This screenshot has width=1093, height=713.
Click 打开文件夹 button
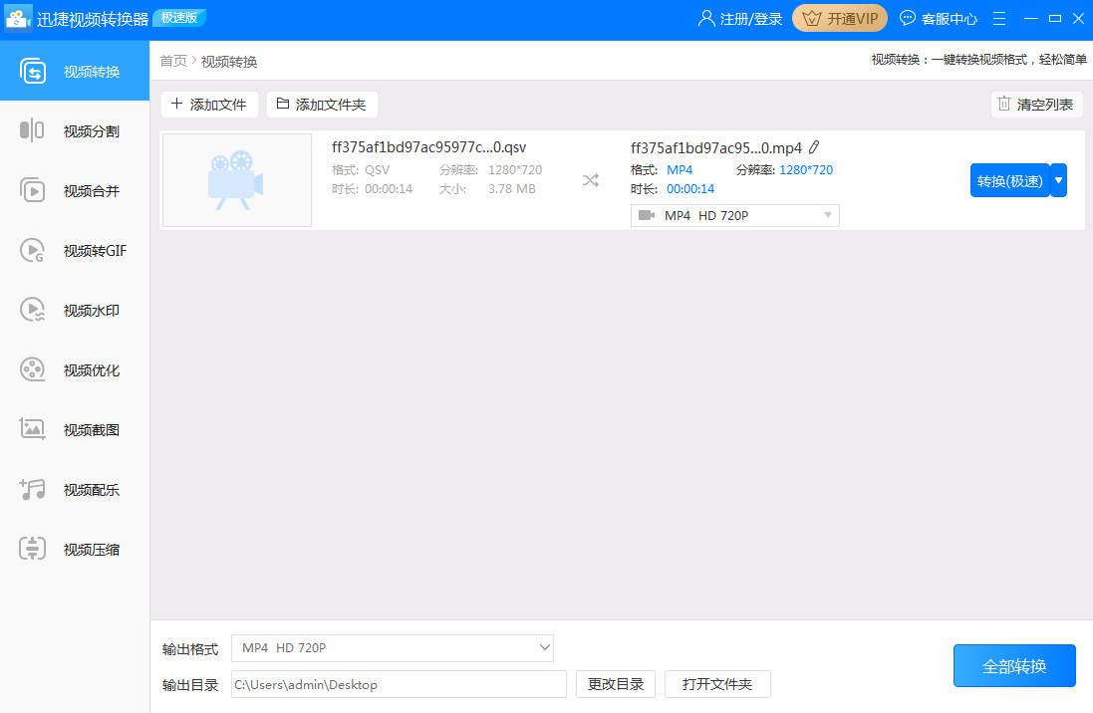click(x=717, y=684)
